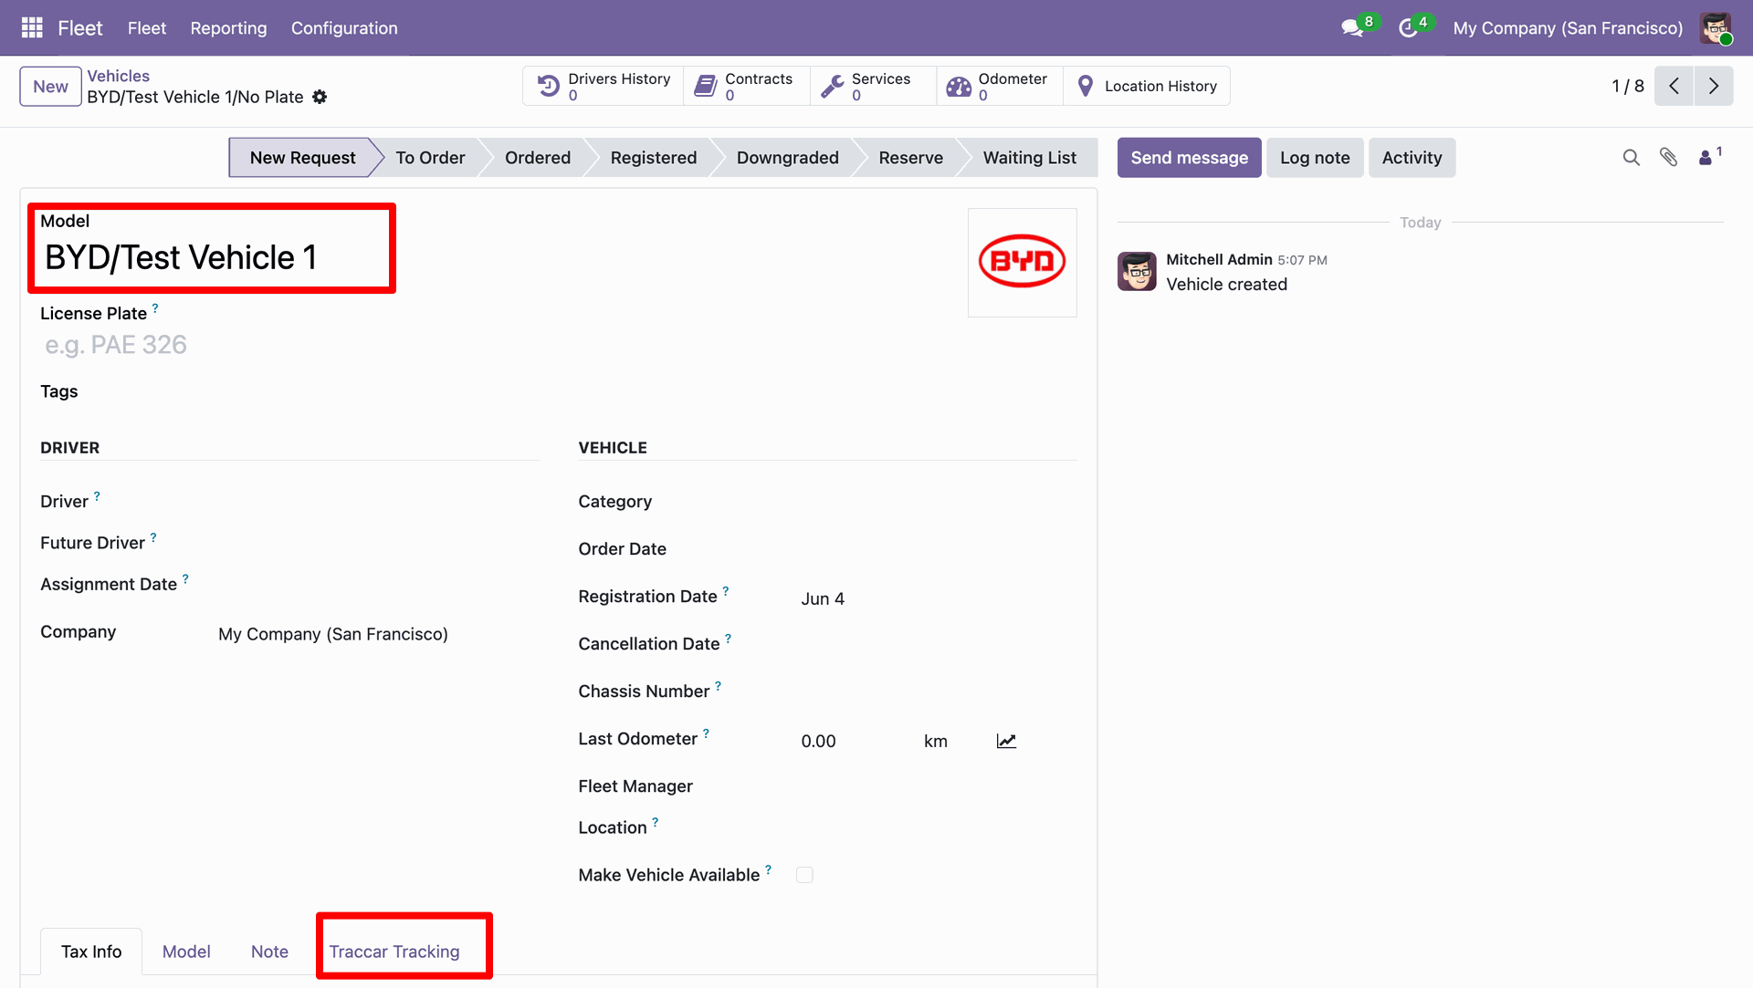Search chatter with magnifier icon

1632,158
